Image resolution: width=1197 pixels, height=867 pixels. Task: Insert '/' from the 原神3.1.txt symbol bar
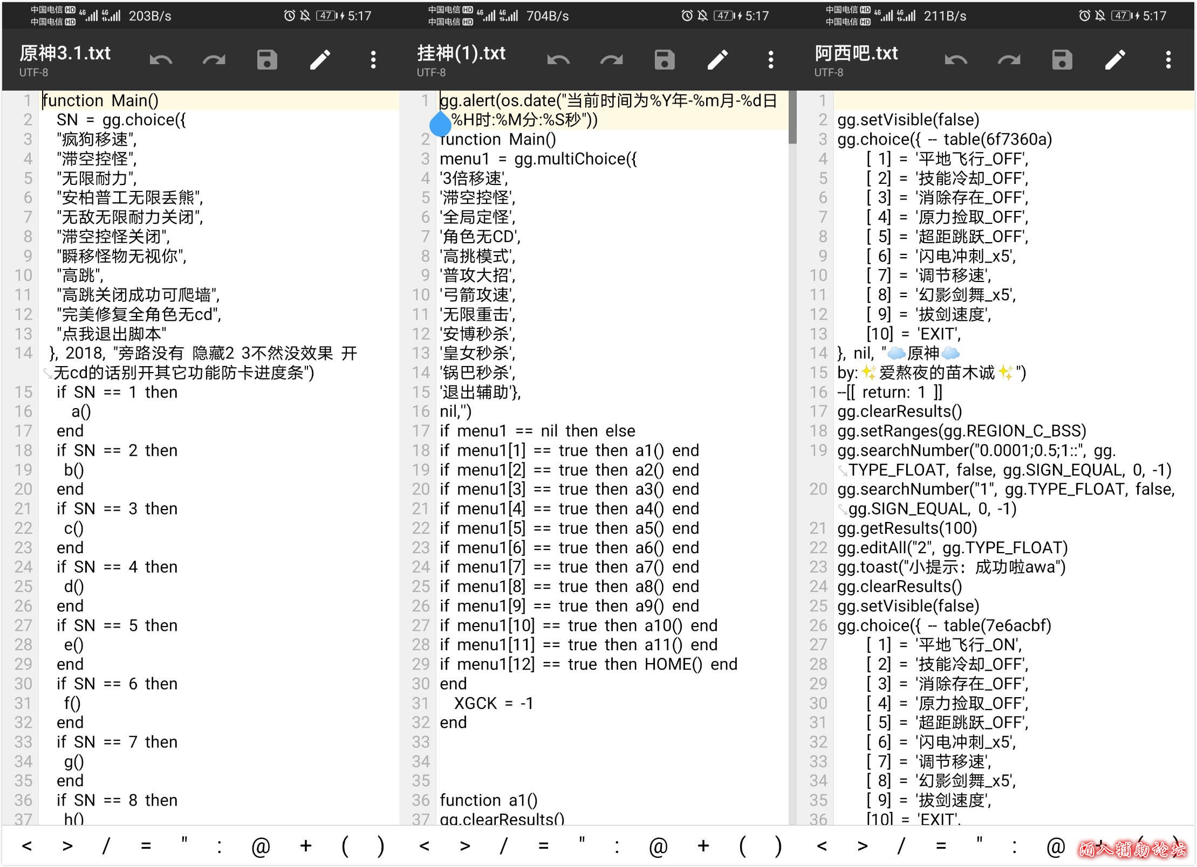106,846
